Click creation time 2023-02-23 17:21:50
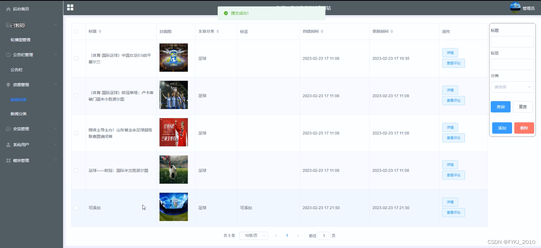The height and width of the screenshot is (248, 541). pyautogui.click(x=321, y=208)
